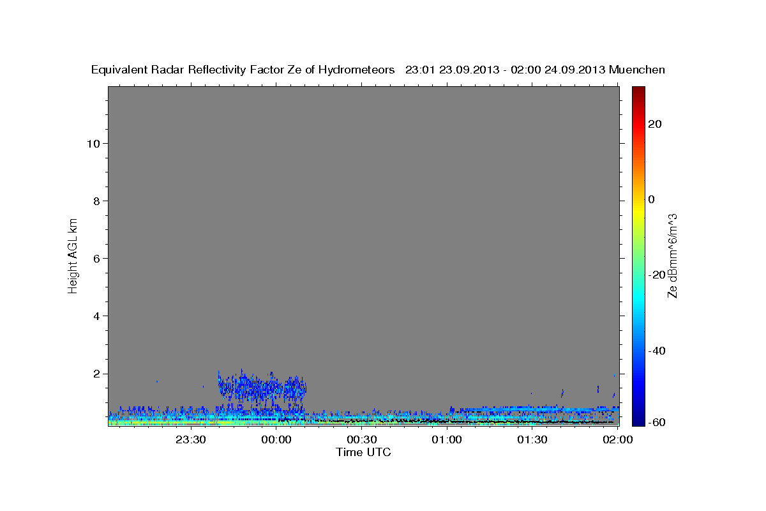This screenshot has height=511, width=766.
Task: Click the 02:00 time tick label
Action: pyautogui.click(x=617, y=439)
